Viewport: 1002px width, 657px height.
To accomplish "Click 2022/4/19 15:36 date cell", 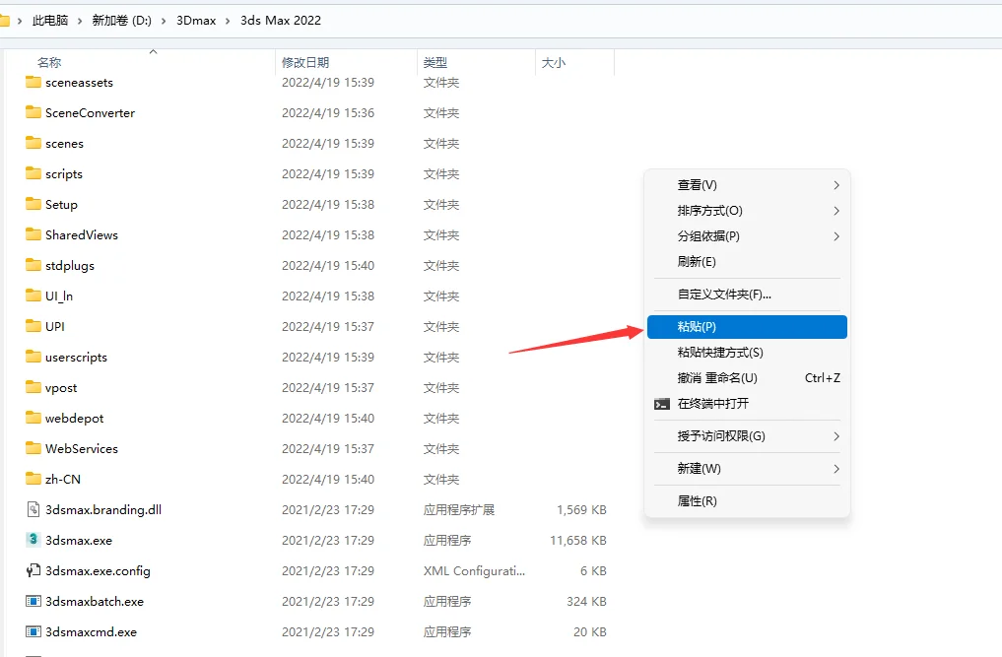I will pyautogui.click(x=328, y=113).
